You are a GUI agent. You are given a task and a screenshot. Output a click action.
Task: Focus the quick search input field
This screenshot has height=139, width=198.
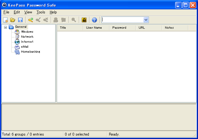click(123, 20)
